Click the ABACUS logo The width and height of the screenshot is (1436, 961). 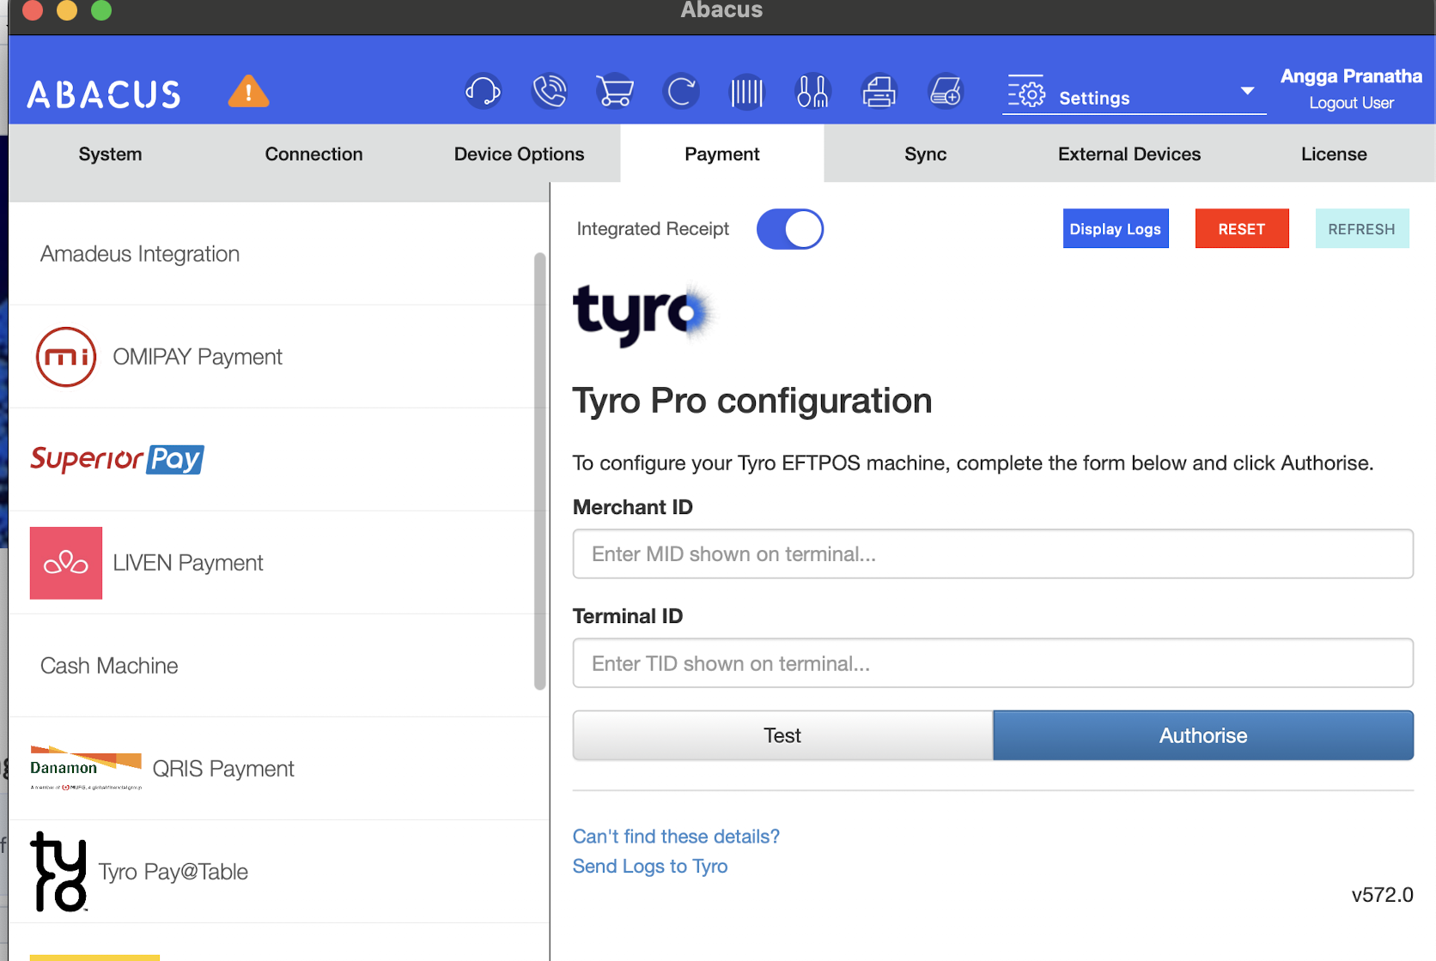point(104,94)
